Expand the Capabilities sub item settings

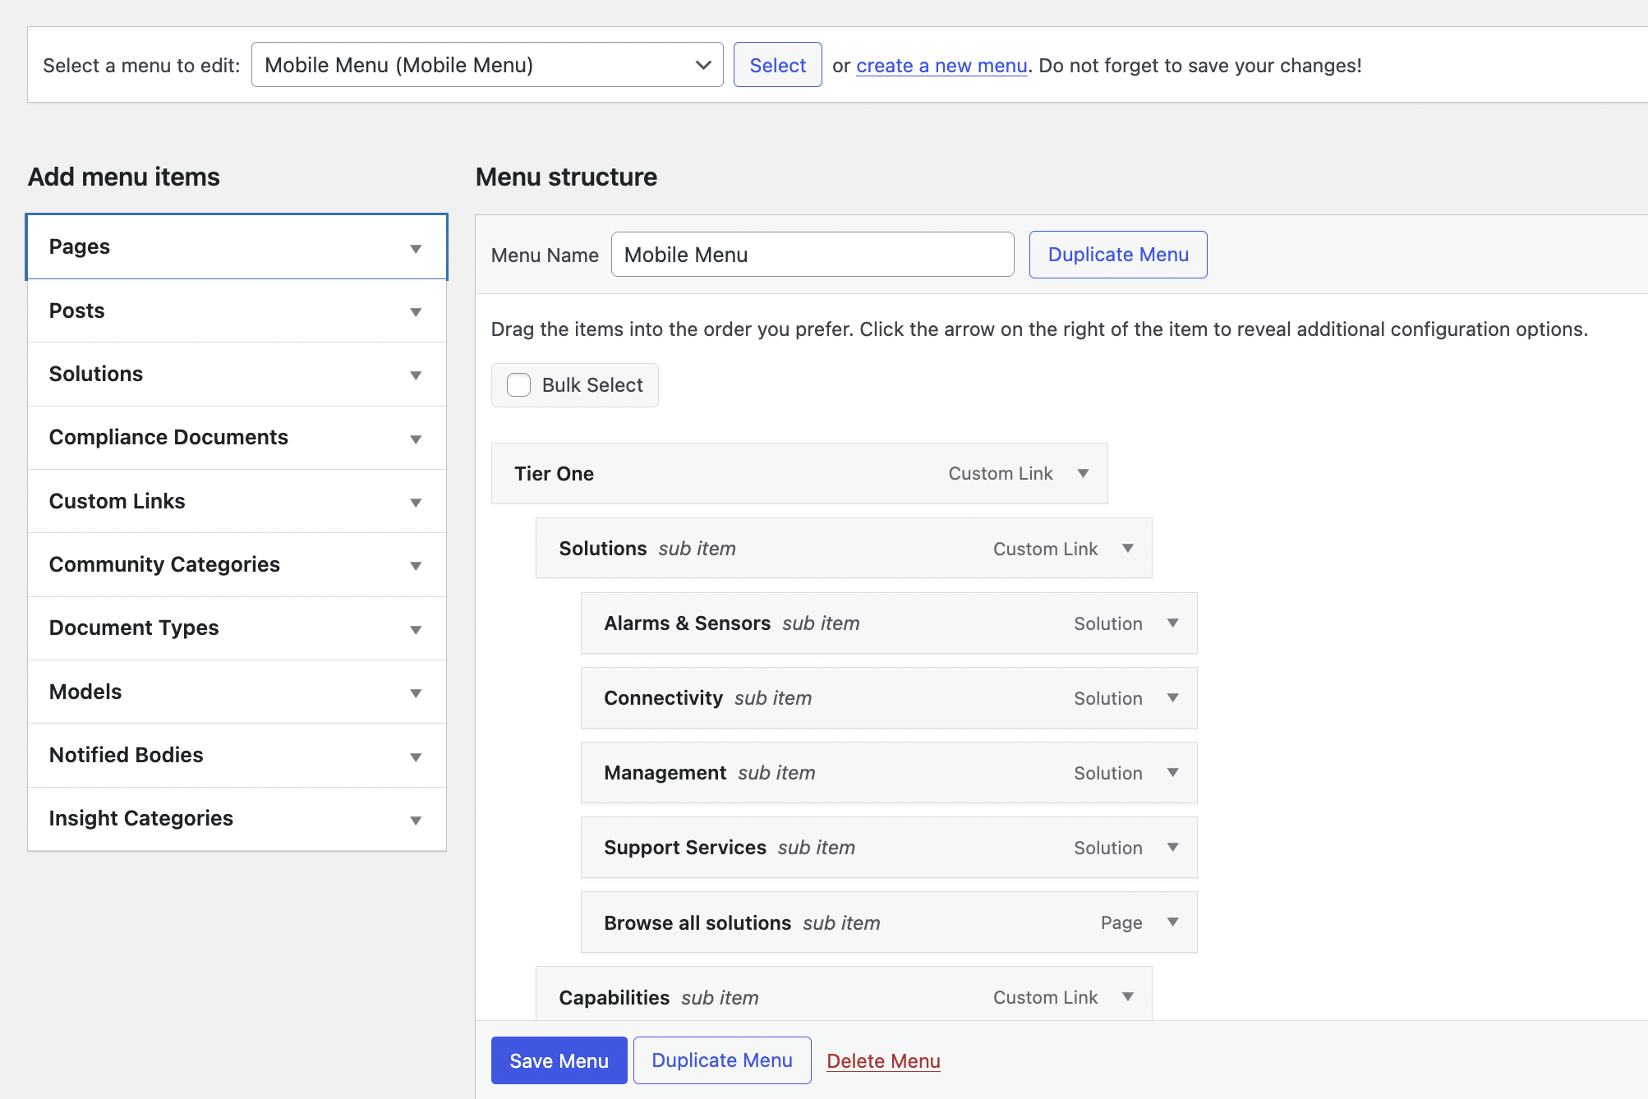1127,997
